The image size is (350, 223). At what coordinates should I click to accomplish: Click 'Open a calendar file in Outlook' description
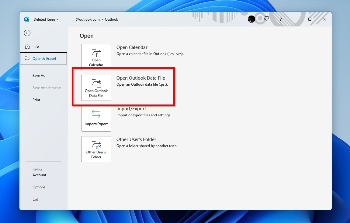coord(150,54)
